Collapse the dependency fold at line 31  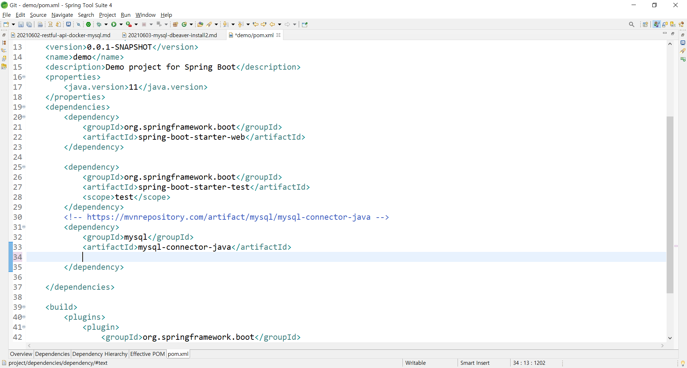pos(24,227)
